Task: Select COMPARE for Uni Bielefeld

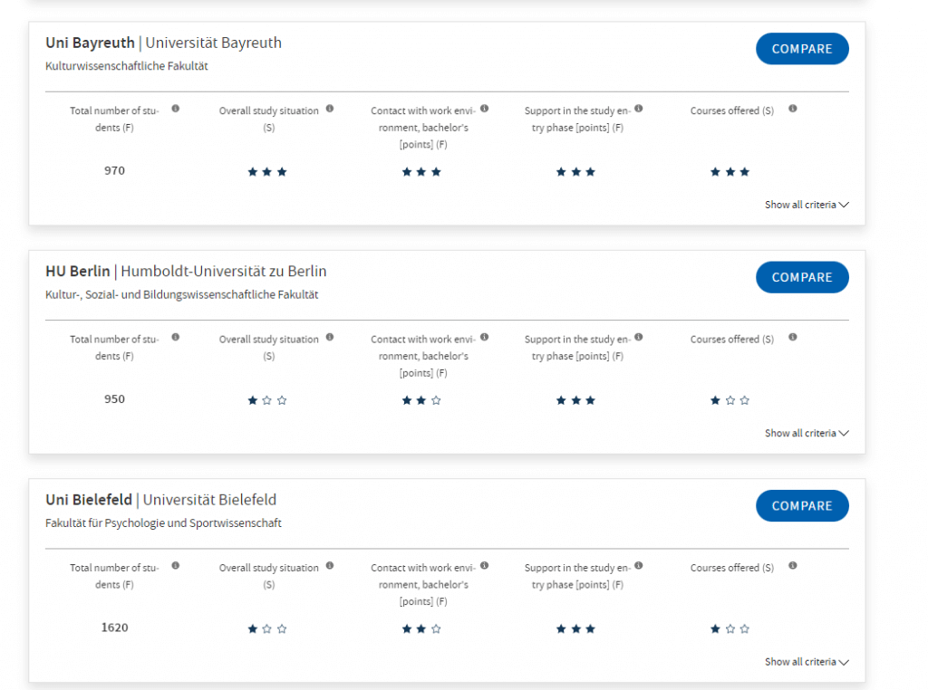Action: (x=802, y=505)
